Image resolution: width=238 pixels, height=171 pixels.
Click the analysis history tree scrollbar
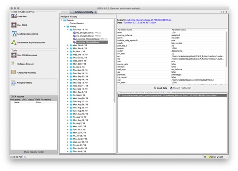pos(115,60)
